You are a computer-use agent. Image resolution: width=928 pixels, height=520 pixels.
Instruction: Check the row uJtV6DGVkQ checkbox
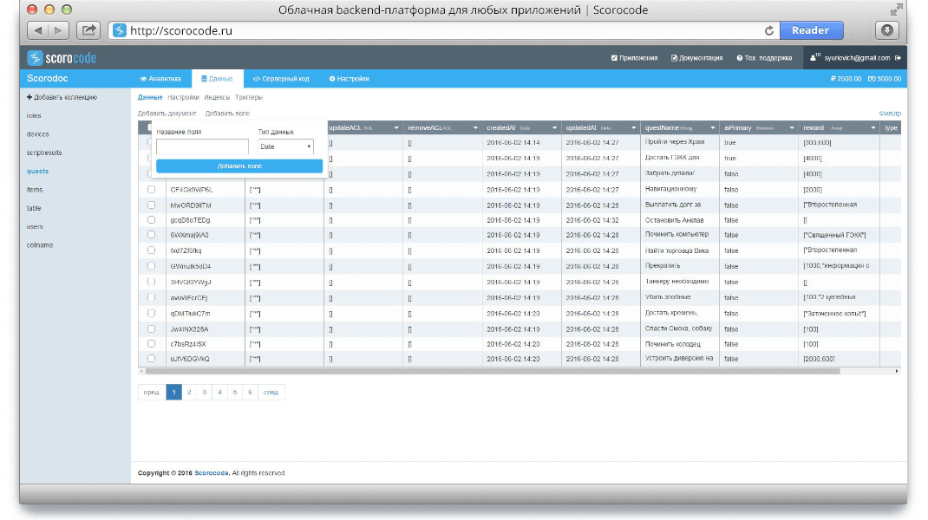[x=152, y=358]
